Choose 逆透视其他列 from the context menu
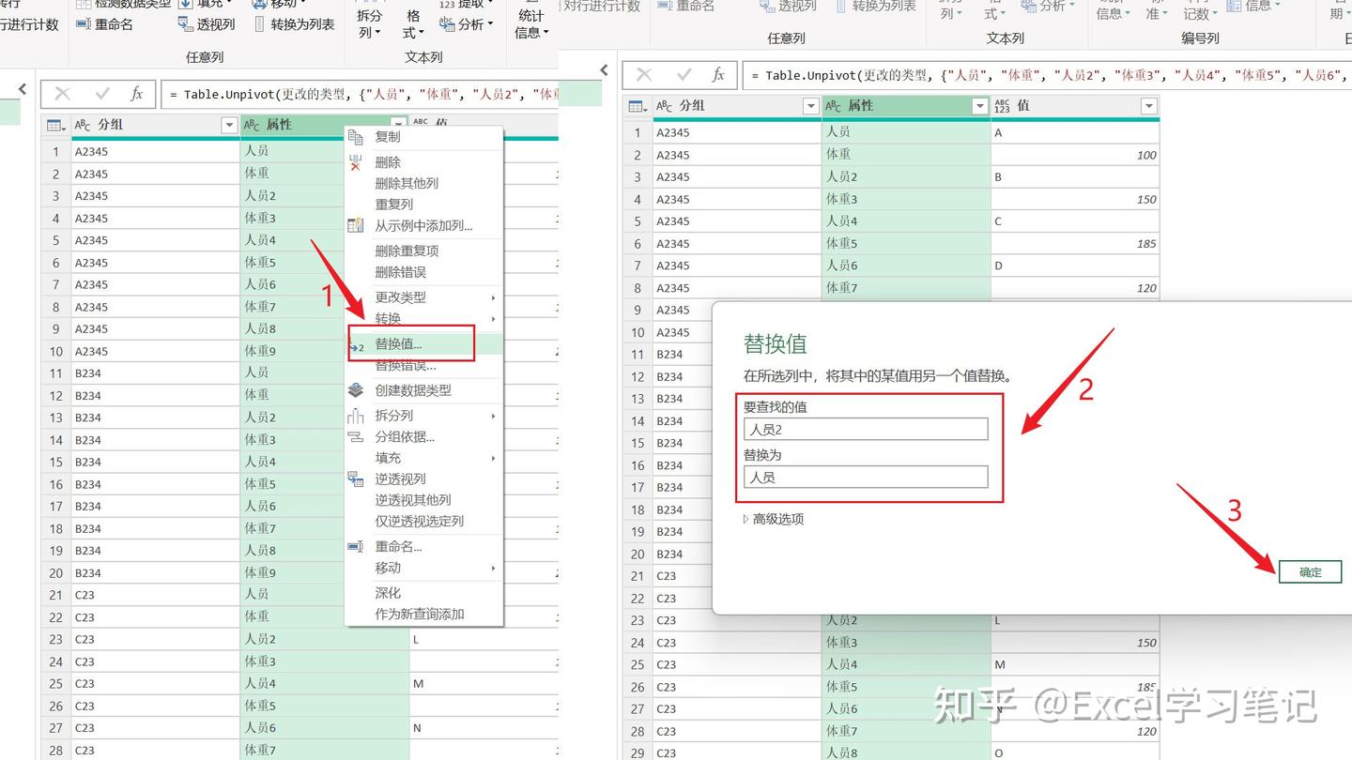1352x760 pixels. click(413, 500)
